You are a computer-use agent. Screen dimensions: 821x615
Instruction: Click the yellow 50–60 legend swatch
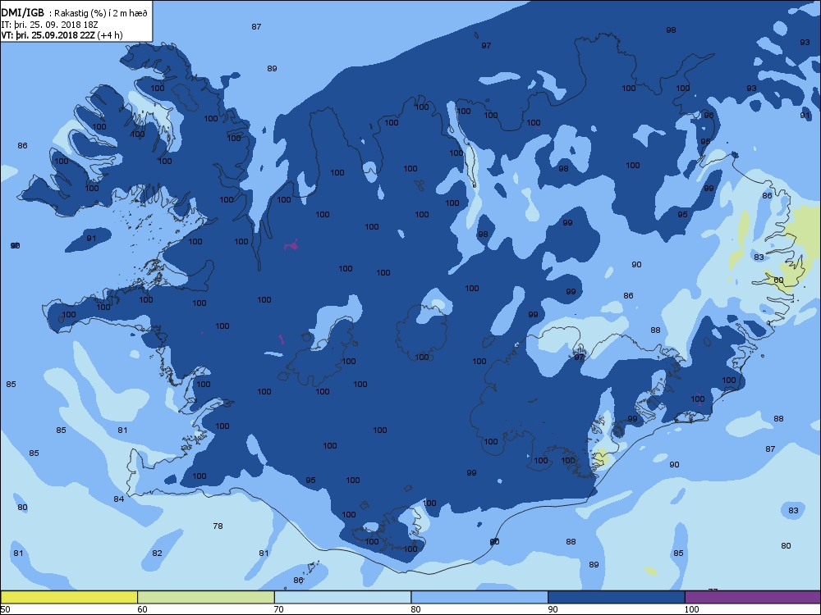pos(69,597)
